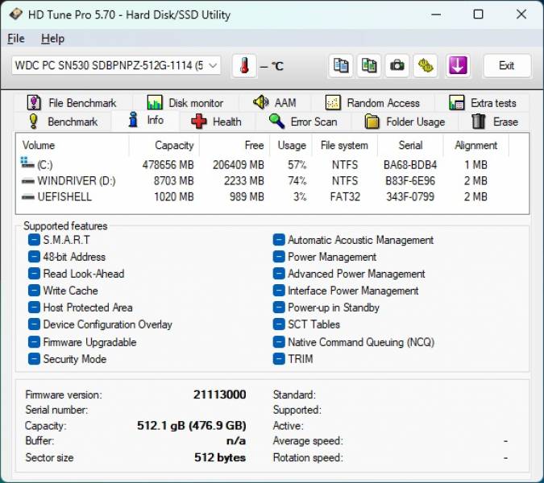The height and width of the screenshot is (483, 544).
Task: Click the Extra tests tab icon
Action: click(456, 102)
